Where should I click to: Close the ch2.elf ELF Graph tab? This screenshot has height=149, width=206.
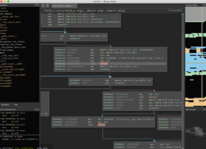pyautogui.click(x=73, y=6)
